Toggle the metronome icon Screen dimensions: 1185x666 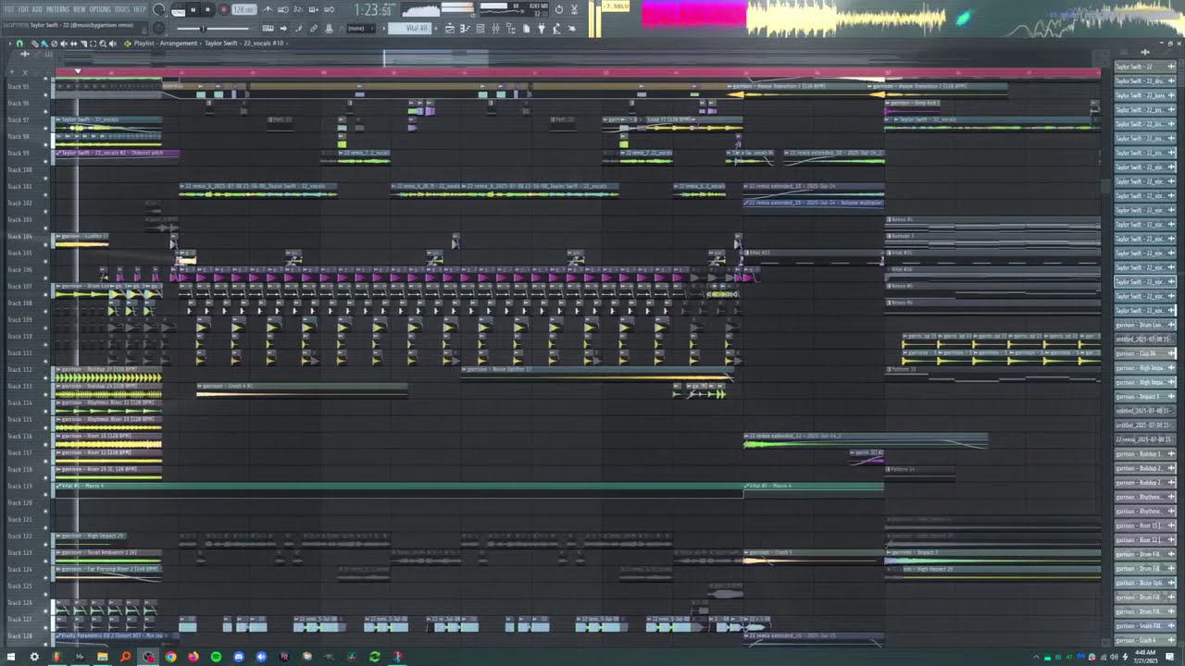tap(268, 9)
